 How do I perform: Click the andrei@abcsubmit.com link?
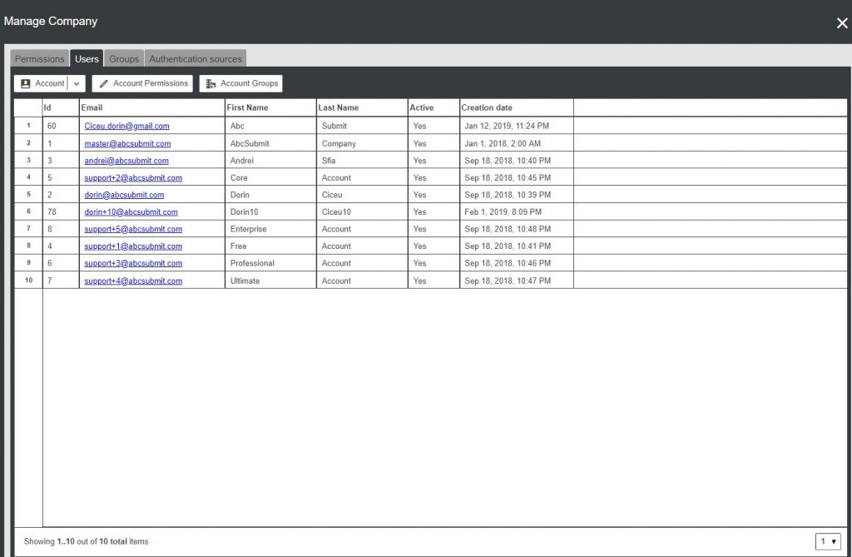point(126,161)
